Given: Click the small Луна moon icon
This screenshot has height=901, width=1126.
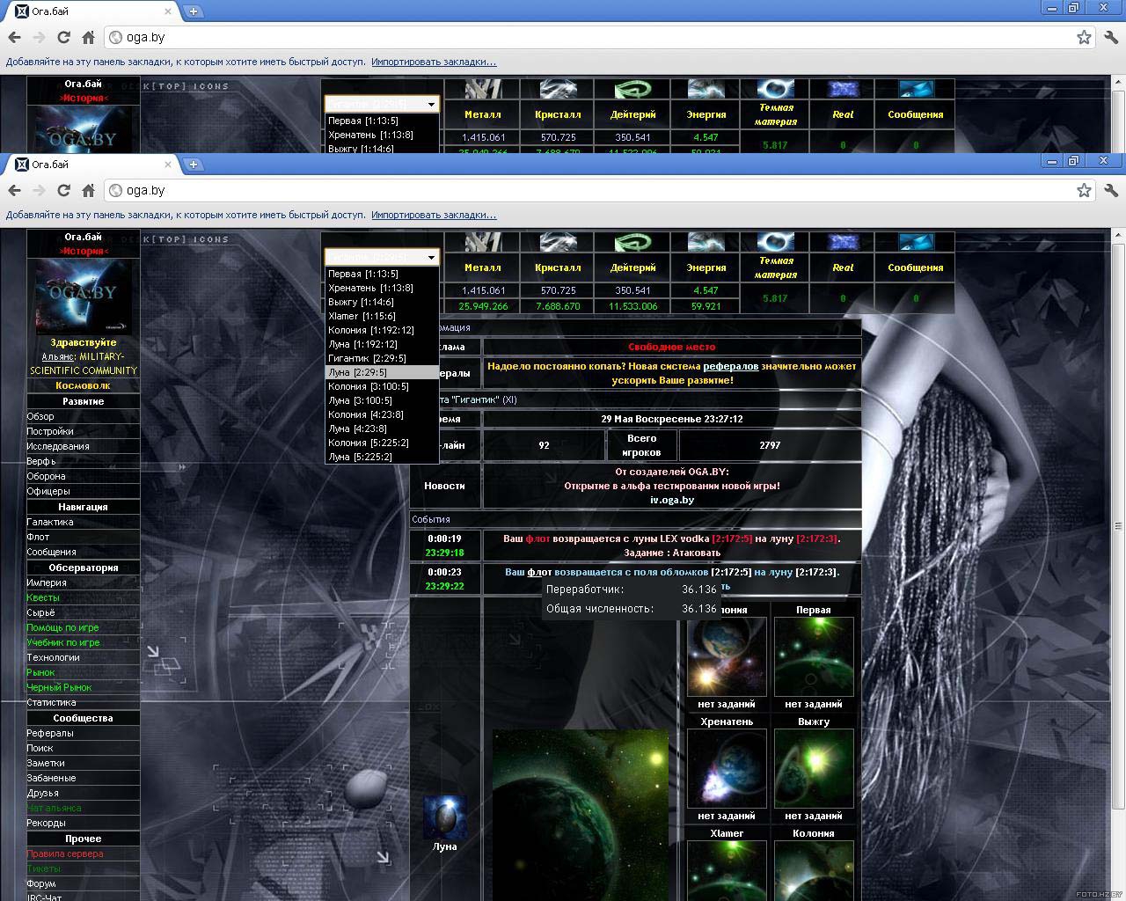Looking at the screenshot, I should coord(445,817).
